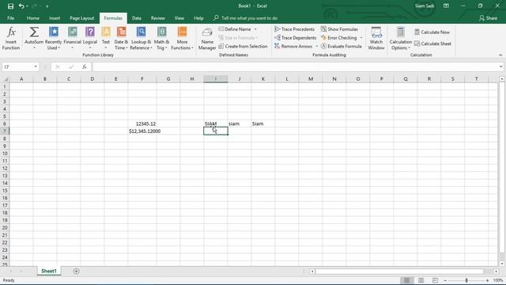Screen dimensions: 506x285
Task: Click Remove Arrows
Action: 293,46
